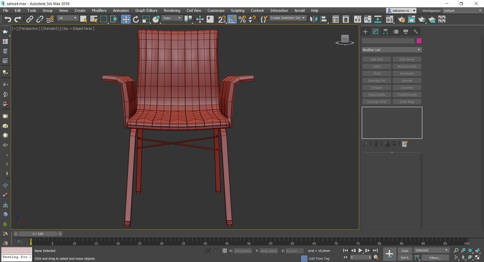
Task: Open the Scripting menu
Action: coord(238,11)
